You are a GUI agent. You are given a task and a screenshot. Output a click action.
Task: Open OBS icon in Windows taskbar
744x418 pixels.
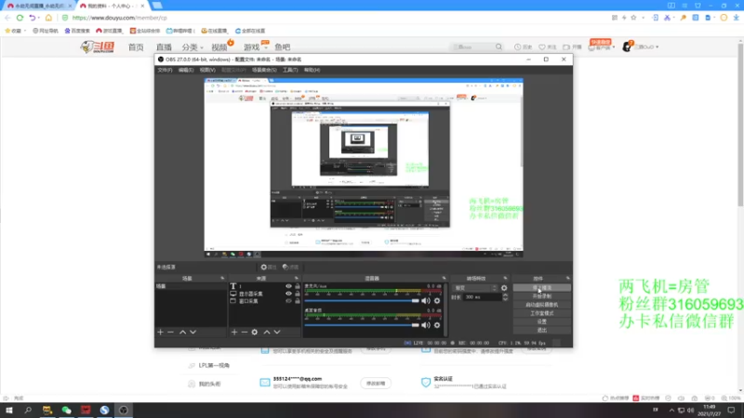click(124, 410)
